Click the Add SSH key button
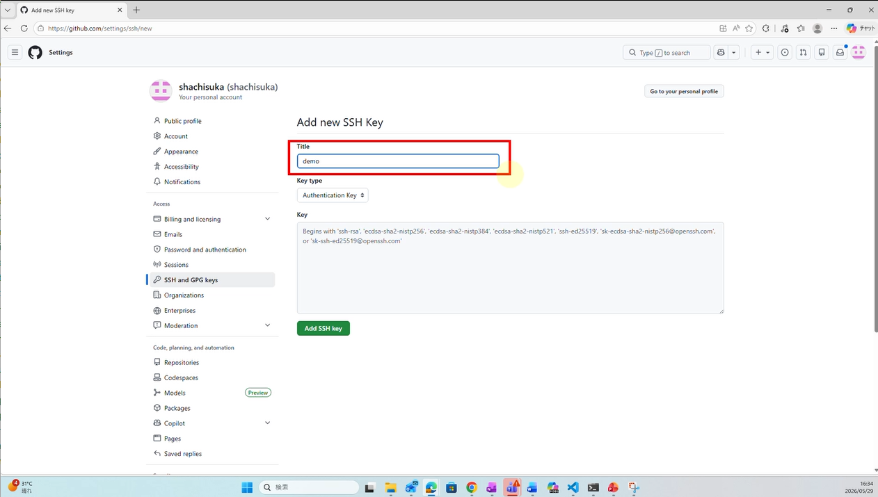The width and height of the screenshot is (878, 497). tap(323, 328)
